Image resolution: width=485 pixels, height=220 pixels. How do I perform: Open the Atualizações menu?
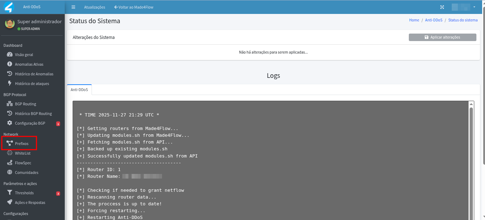94,7
